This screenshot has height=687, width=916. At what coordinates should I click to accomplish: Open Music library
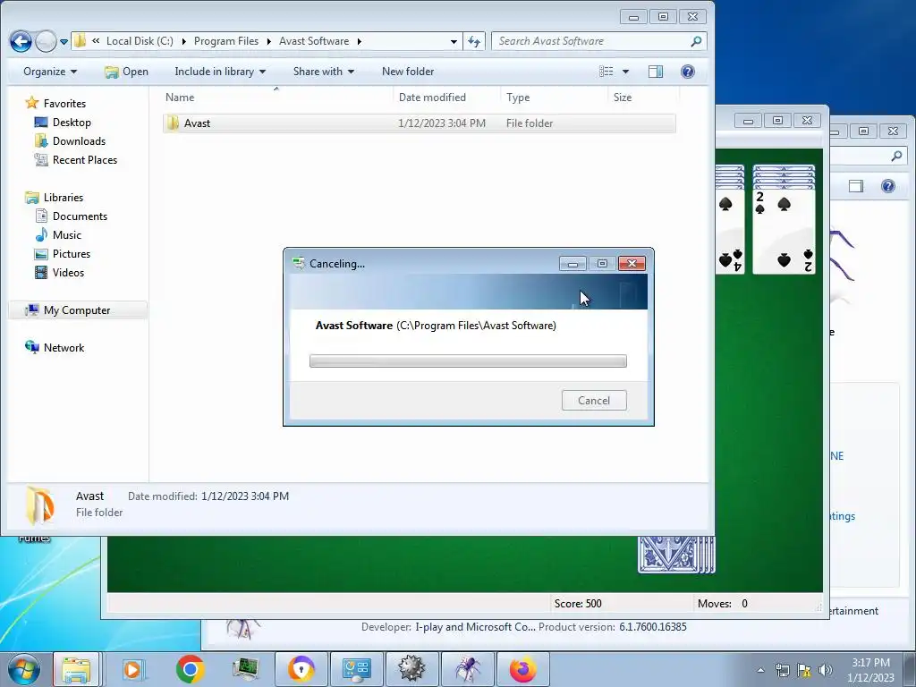58,235
